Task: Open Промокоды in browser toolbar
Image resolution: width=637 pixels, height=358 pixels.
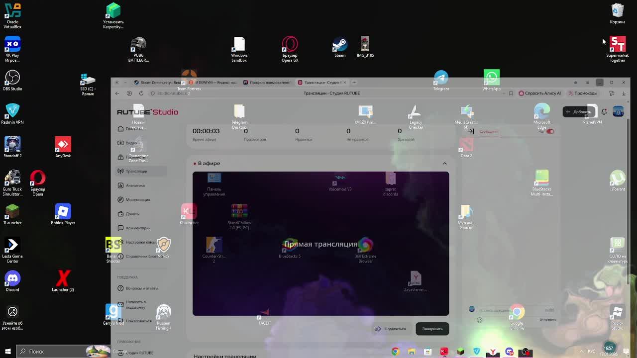Action: pyautogui.click(x=583, y=93)
